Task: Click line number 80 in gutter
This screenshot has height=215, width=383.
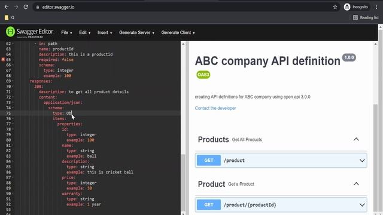Action: pos(8,140)
